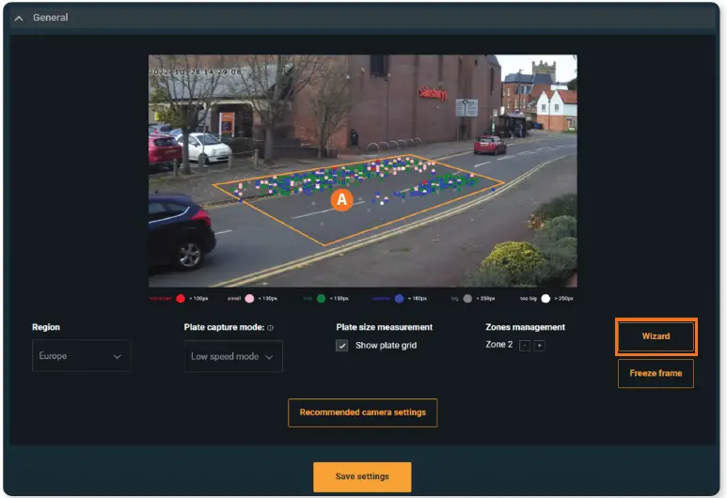The height and width of the screenshot is (498, 727).
Task: Collapse the General section chevron
Action: click(19, 19)
